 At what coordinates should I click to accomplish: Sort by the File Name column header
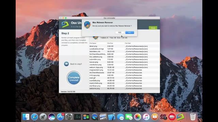click(93, 43)
